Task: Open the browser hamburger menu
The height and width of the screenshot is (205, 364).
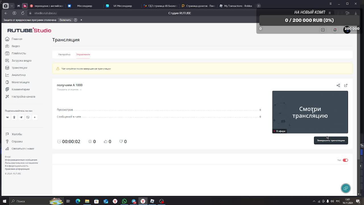Action: click(x=330, y=3)
